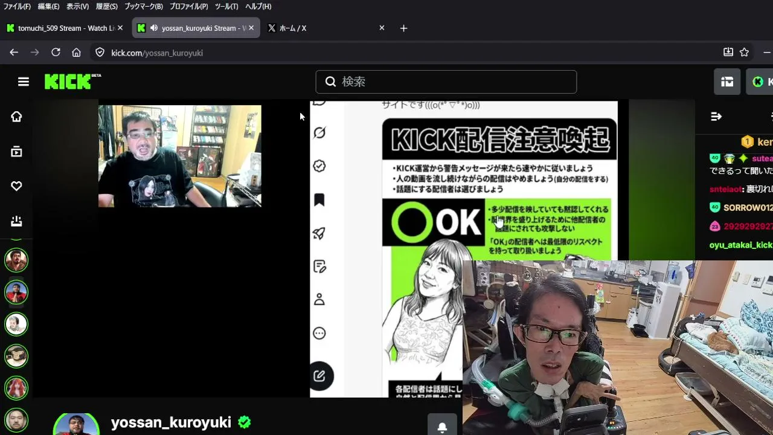
Task: Click chat username 2929292927
Action: tap(748, 226)
